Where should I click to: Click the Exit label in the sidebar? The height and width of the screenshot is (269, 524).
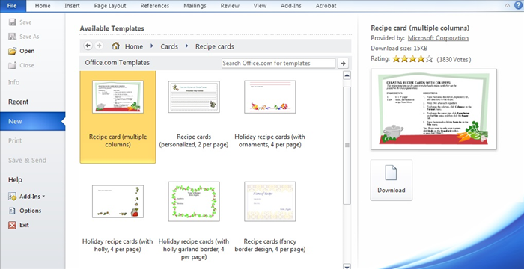tap(24, 225)
